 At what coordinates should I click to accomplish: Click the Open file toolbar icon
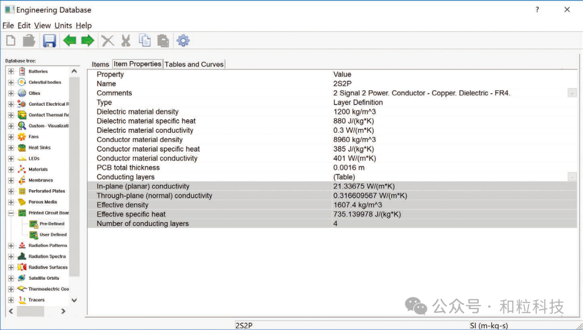[29, 40]
